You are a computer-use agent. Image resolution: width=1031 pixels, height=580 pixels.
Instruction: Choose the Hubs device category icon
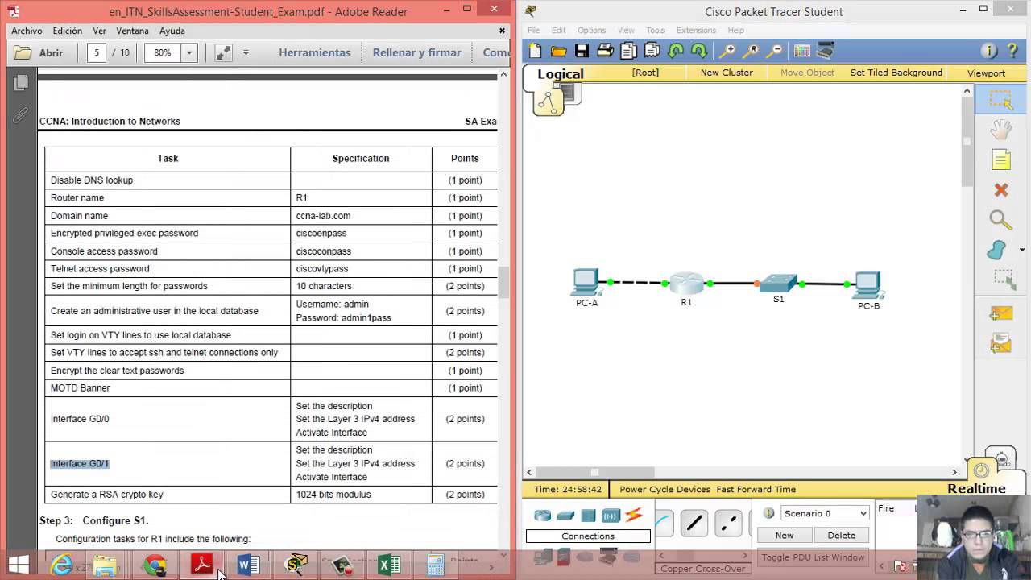click(588, 516)
